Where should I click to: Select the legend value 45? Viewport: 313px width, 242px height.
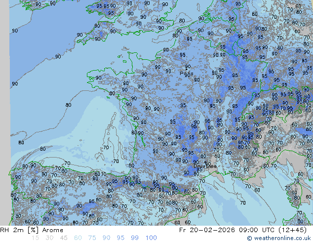[64, 238]
